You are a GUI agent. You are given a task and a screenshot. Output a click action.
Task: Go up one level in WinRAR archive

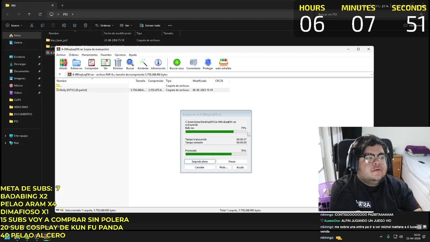pos(60,74)
